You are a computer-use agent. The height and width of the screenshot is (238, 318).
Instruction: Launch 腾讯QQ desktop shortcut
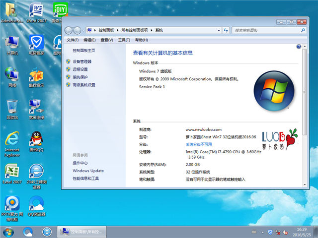click(x=36, y=142)
